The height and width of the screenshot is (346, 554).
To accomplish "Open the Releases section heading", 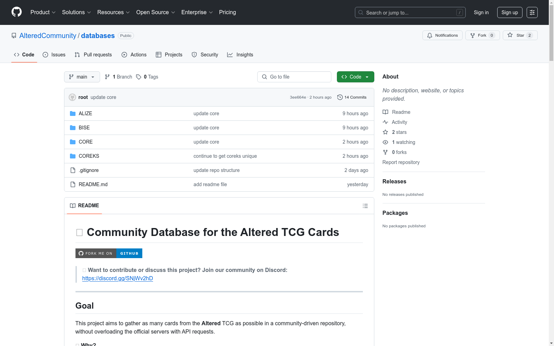I will coord(394,181).
